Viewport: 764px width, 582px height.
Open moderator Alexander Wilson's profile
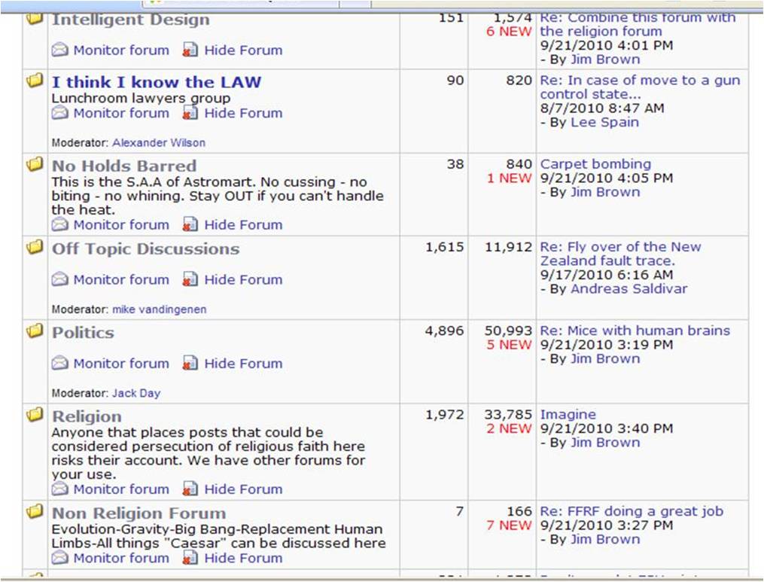tap(159, 143)
